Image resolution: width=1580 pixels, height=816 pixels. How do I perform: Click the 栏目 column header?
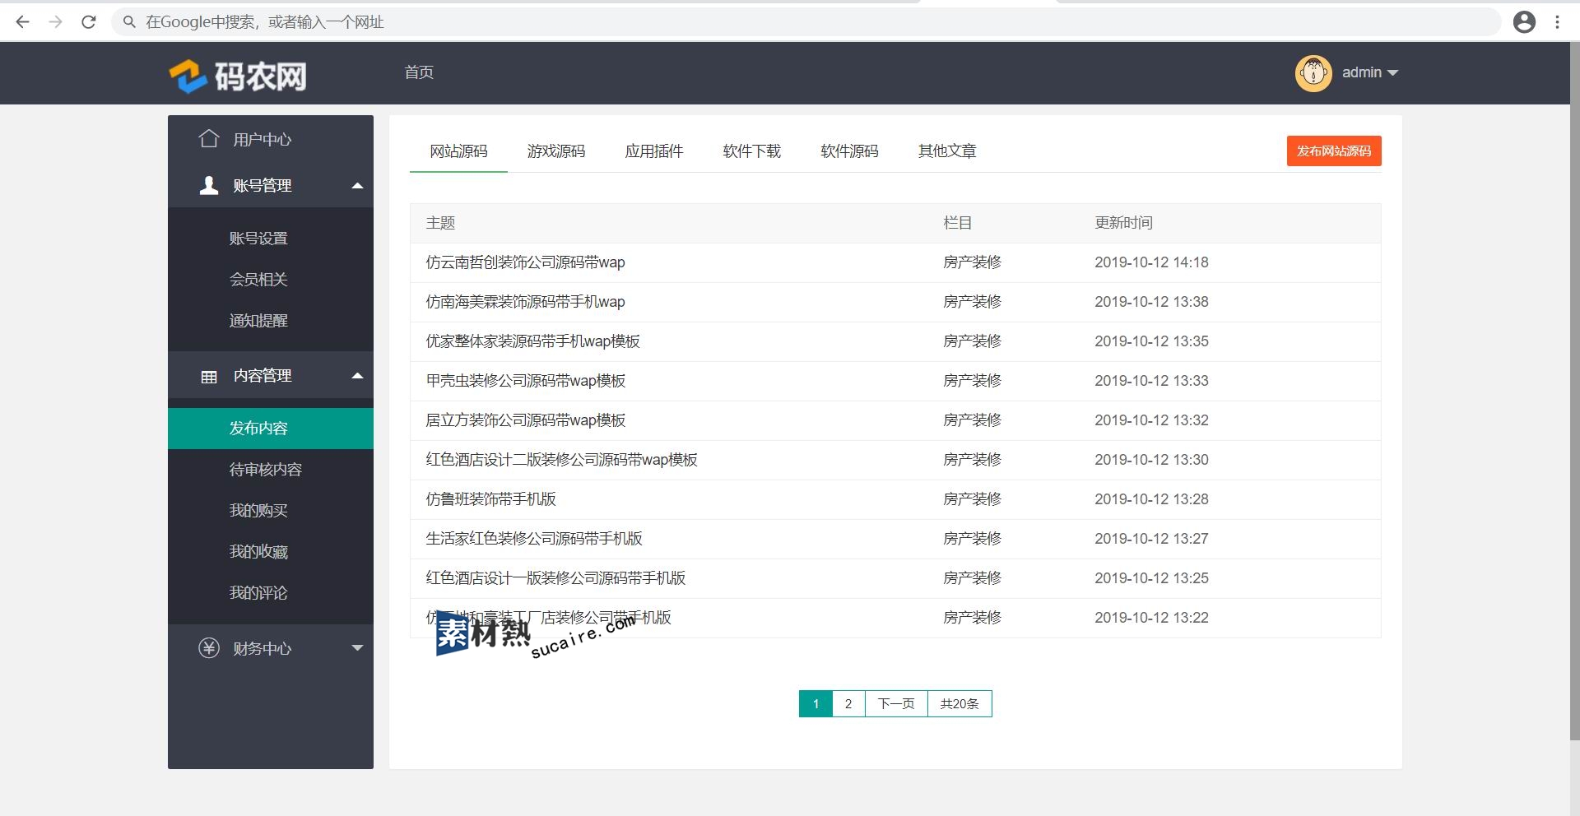point(957,223)
